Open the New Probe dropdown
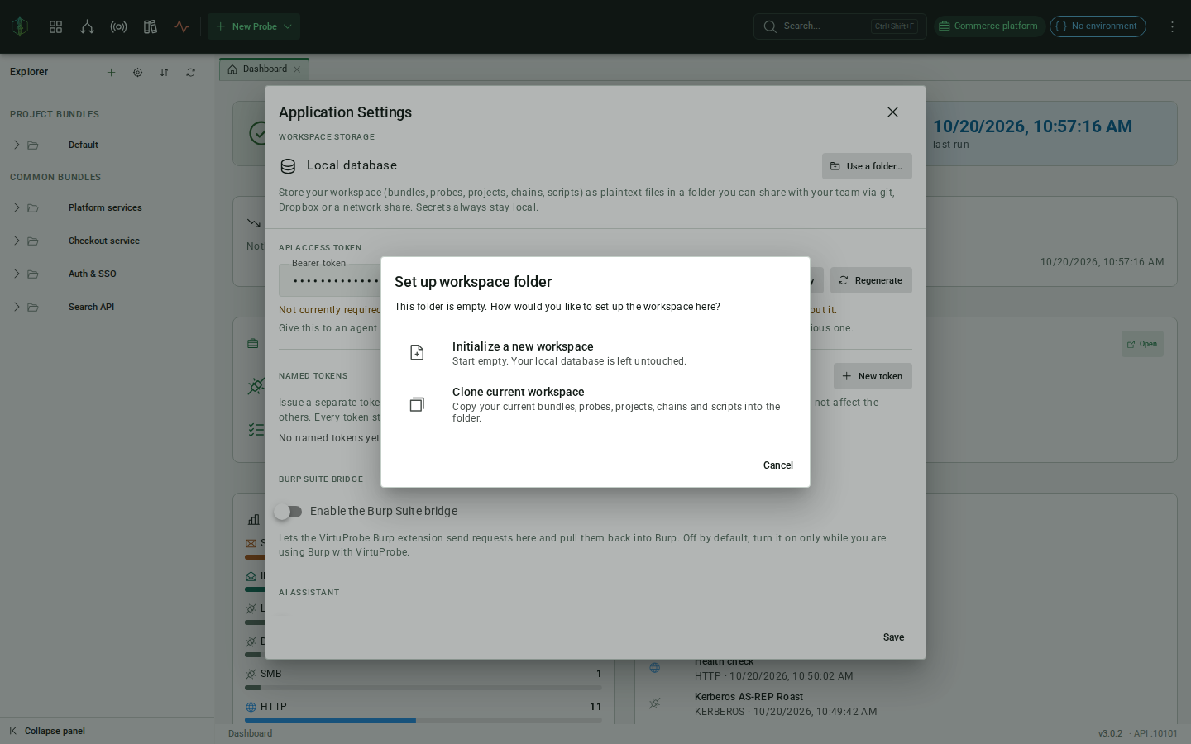 (254, 26)
